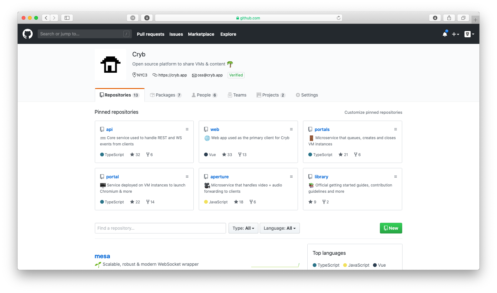Screen dimensions: 497x293
Task: Open the aperture repository link
Action: (x=219, y=177)
